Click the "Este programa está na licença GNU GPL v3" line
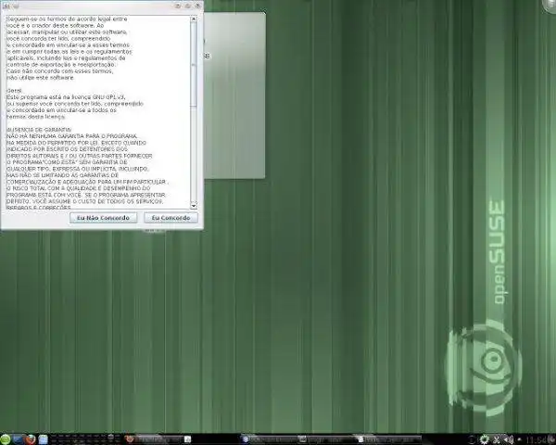 pos(66,96)
